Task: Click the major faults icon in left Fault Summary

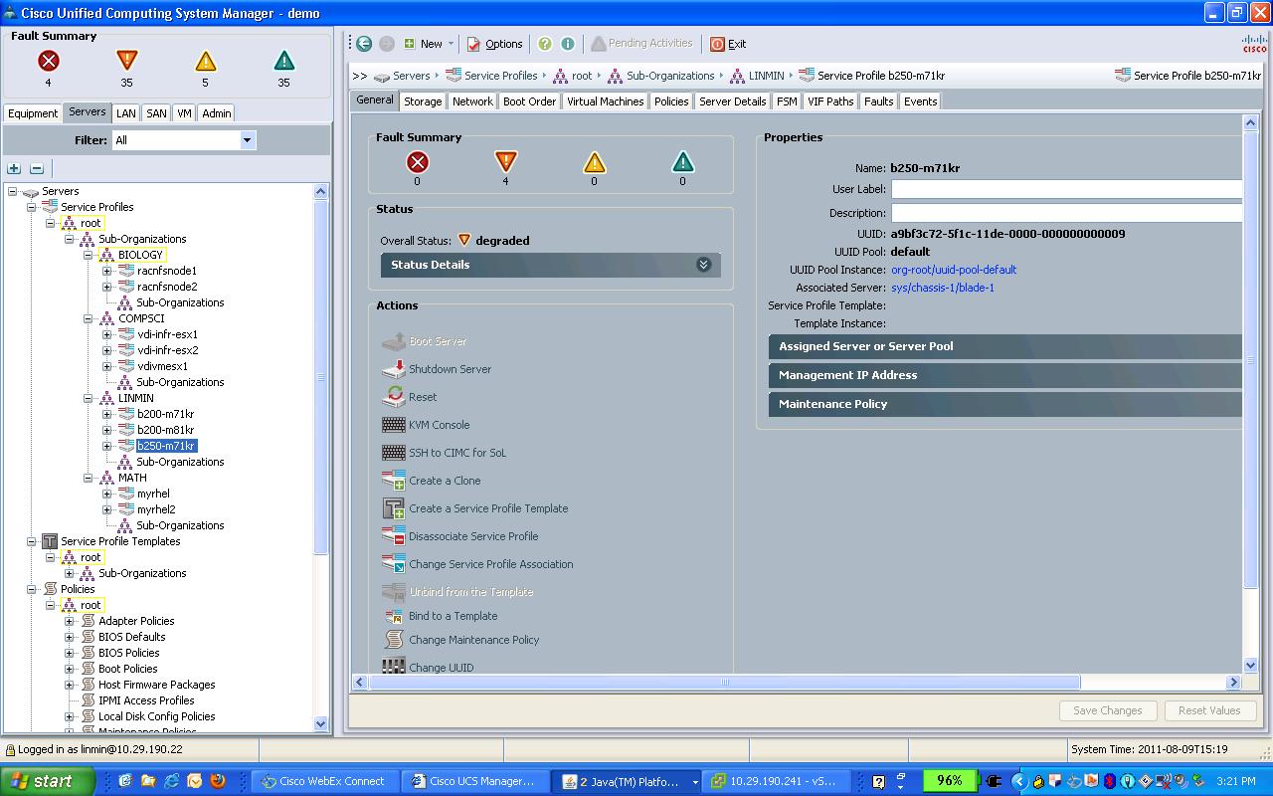Action: [x=126, y=61]
